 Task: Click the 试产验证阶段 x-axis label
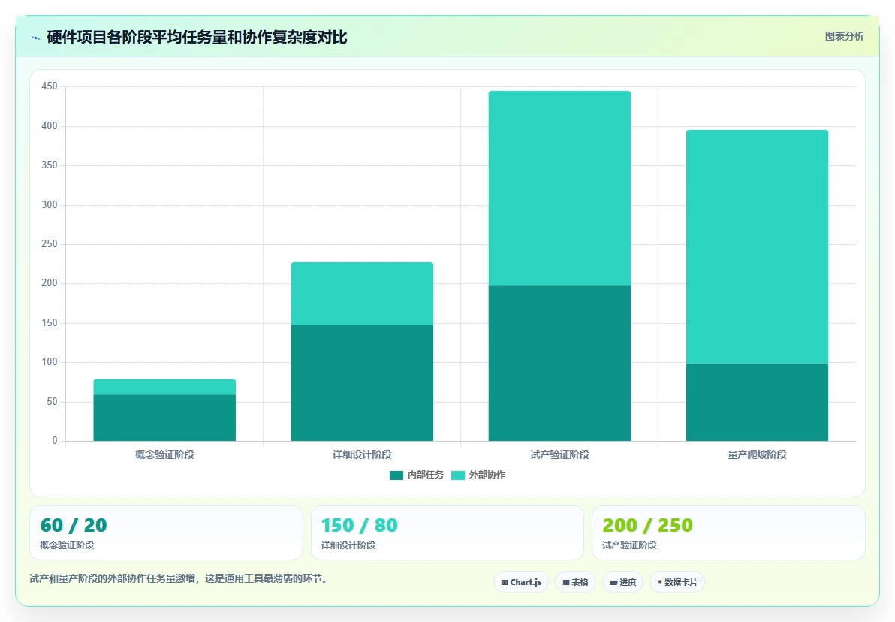point(559,454)
